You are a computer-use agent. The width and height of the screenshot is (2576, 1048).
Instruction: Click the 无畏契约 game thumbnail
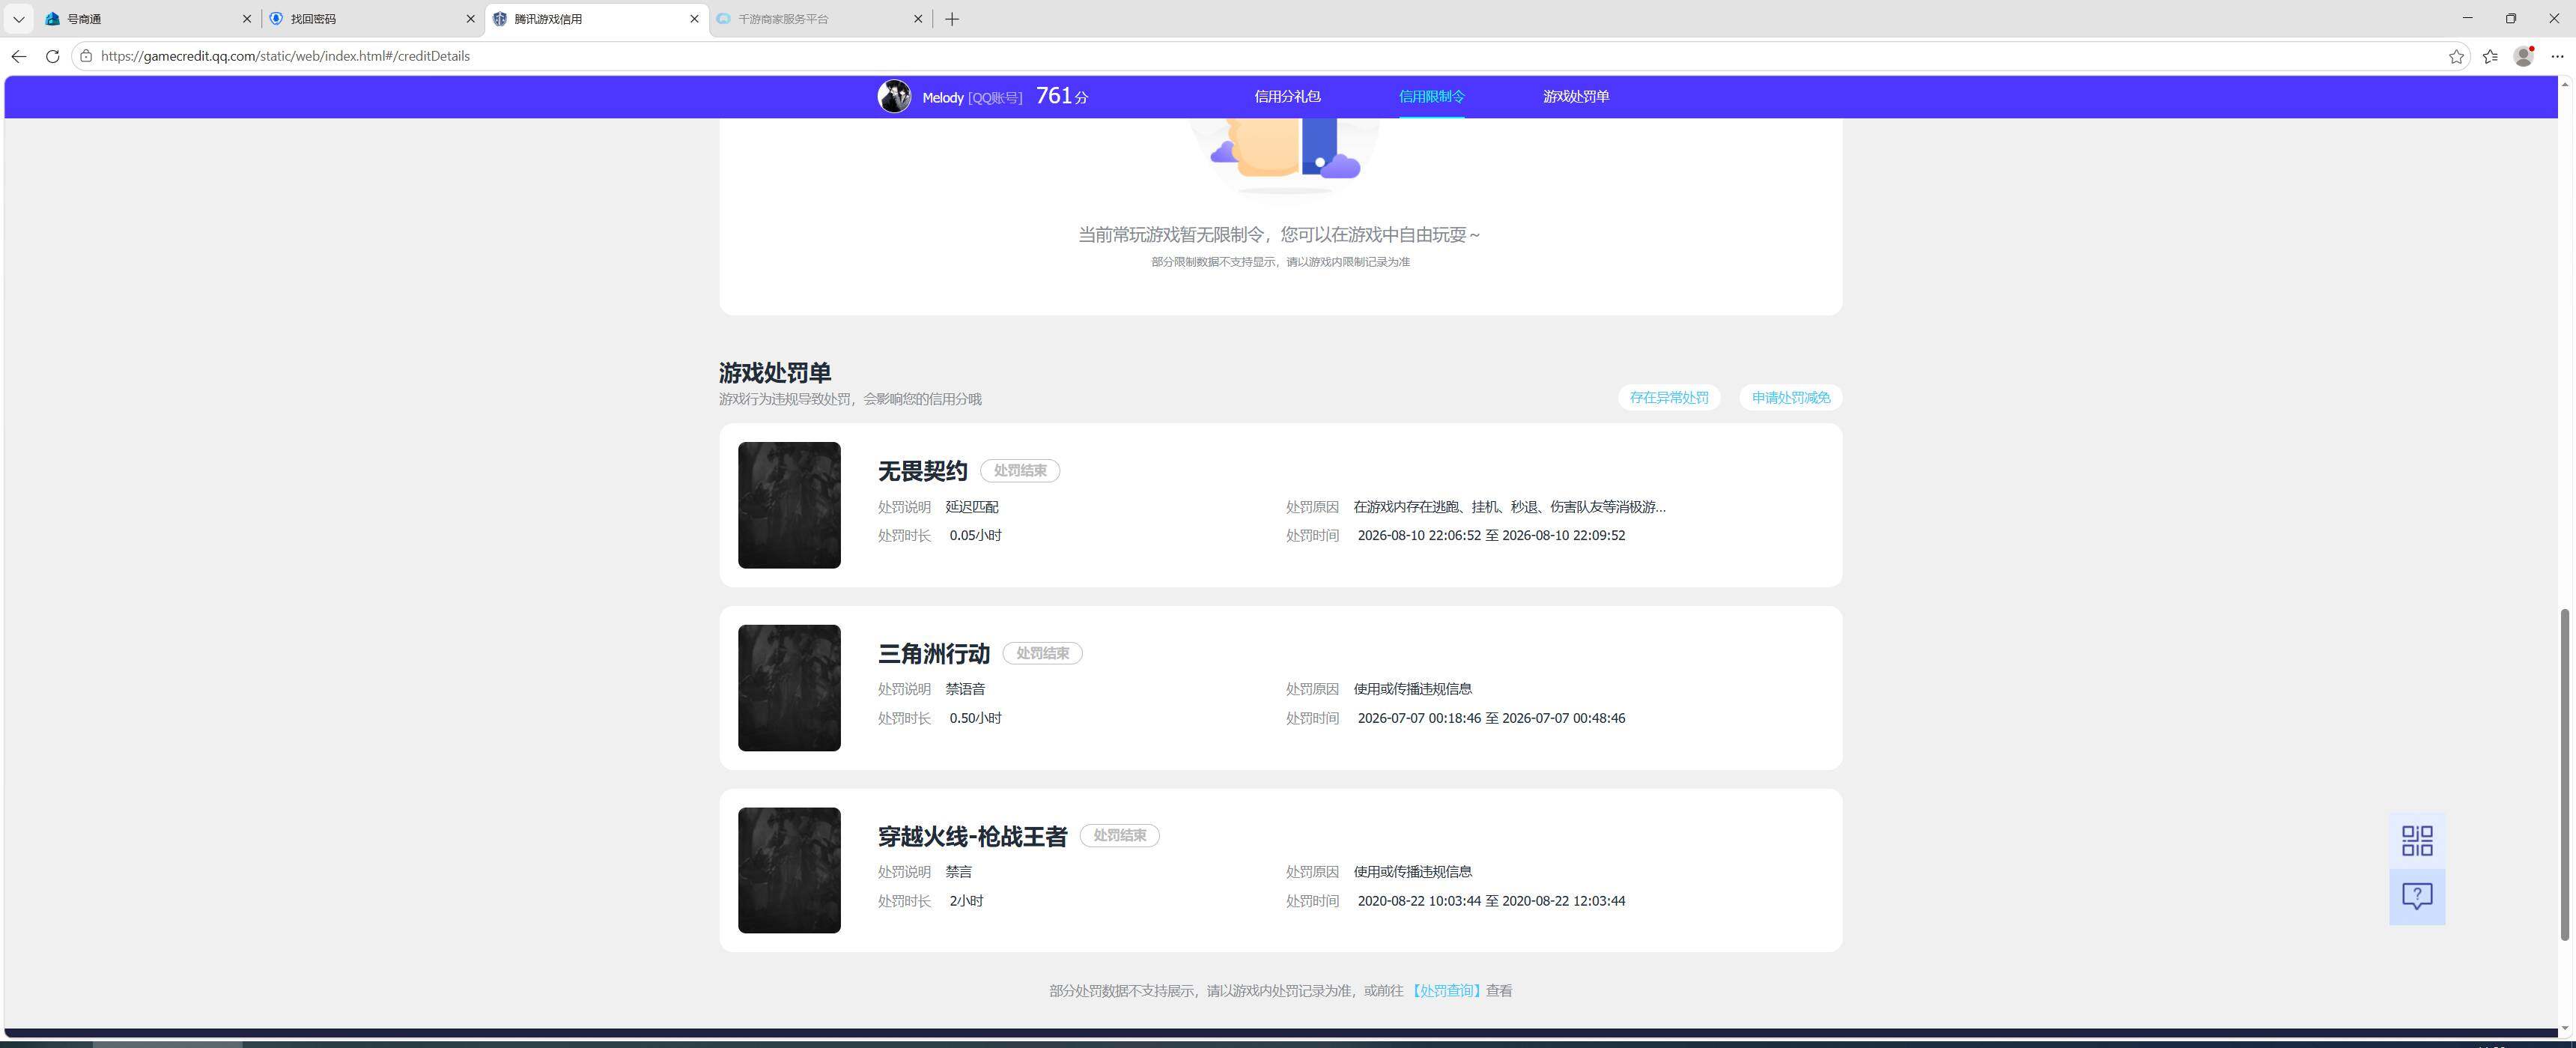tap(789, 505)
